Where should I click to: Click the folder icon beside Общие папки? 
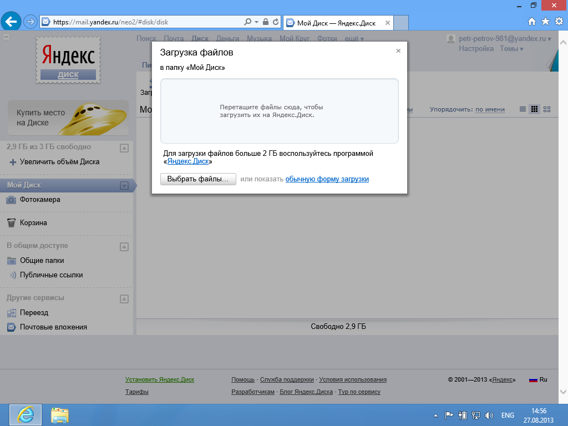[x=11, y=261]
